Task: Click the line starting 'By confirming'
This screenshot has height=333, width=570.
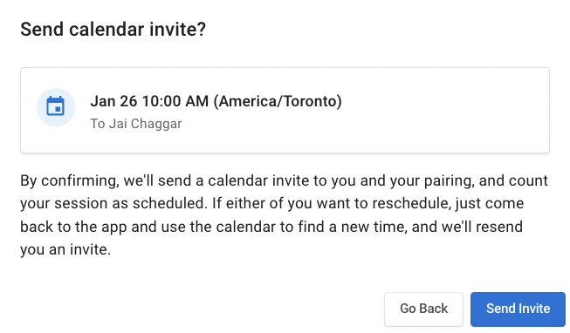Action: click(x=284, y=180)
